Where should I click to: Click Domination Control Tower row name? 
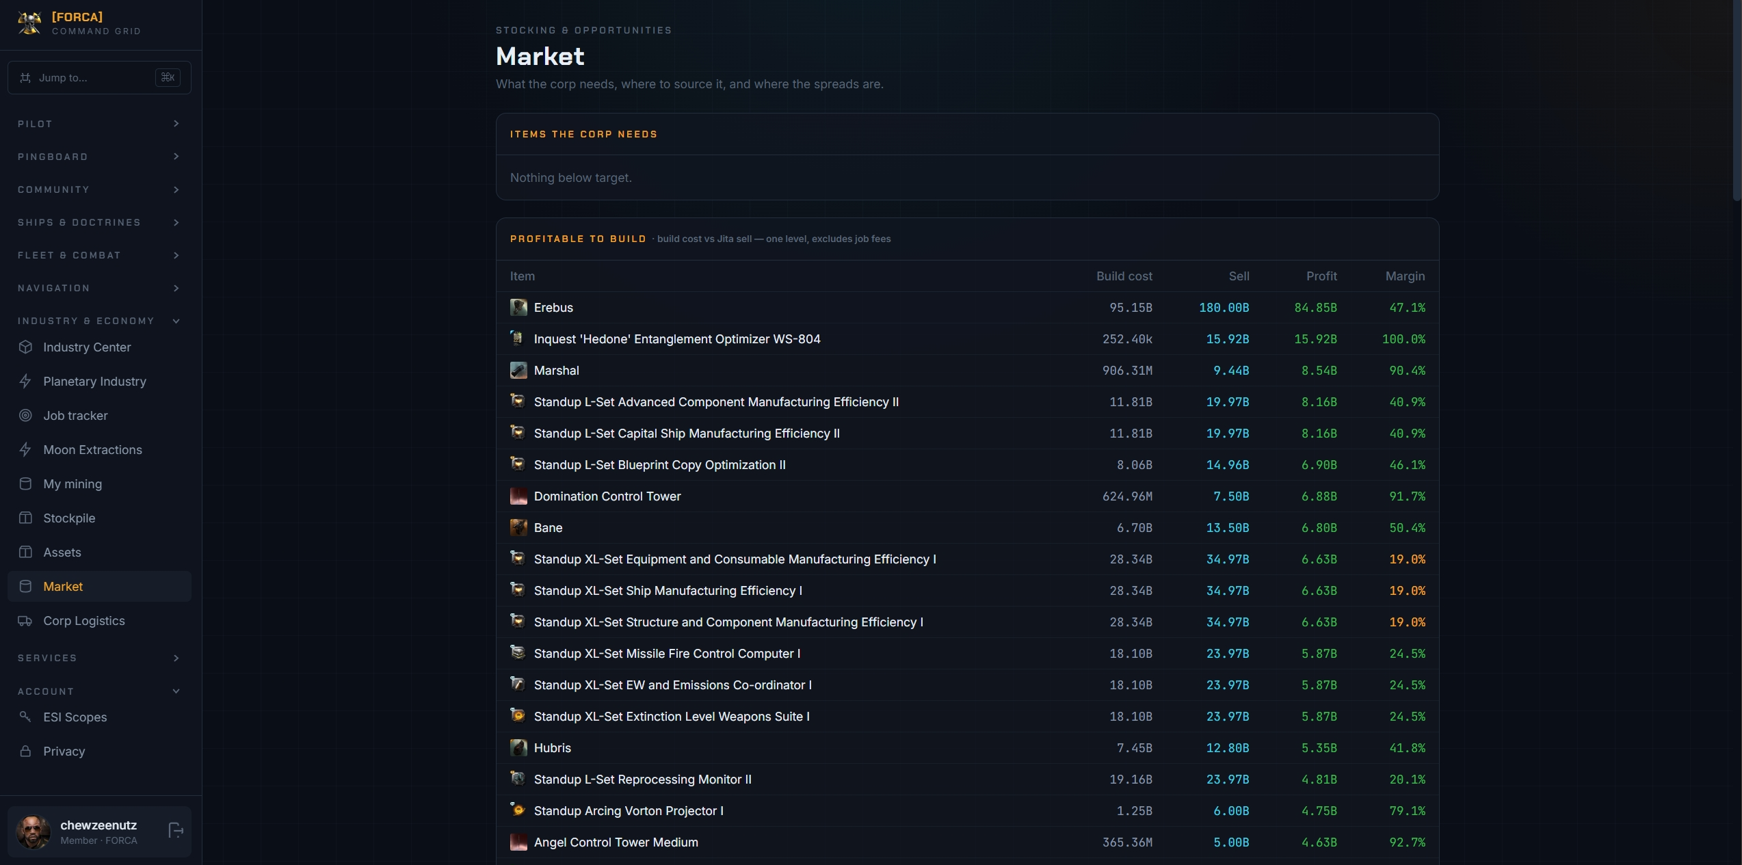[x=607, y=496]
